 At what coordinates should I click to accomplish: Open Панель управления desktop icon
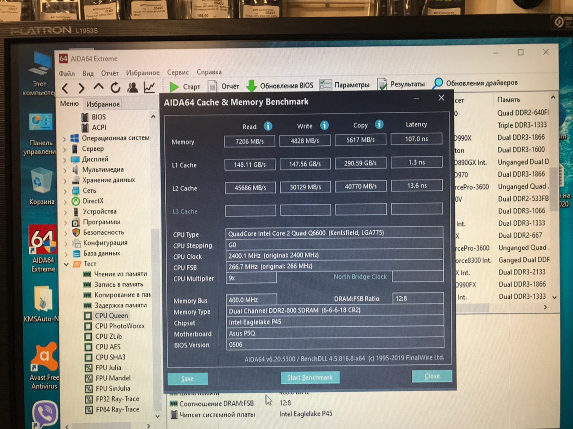pyautogui.click(x=40, y=135)
